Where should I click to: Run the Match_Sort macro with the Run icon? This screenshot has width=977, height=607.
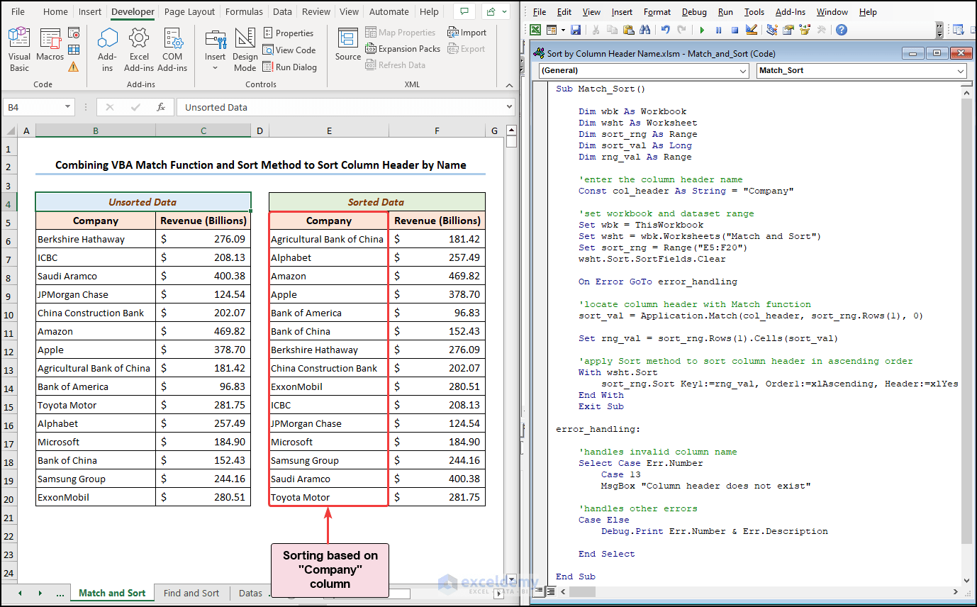click(701, 30)
